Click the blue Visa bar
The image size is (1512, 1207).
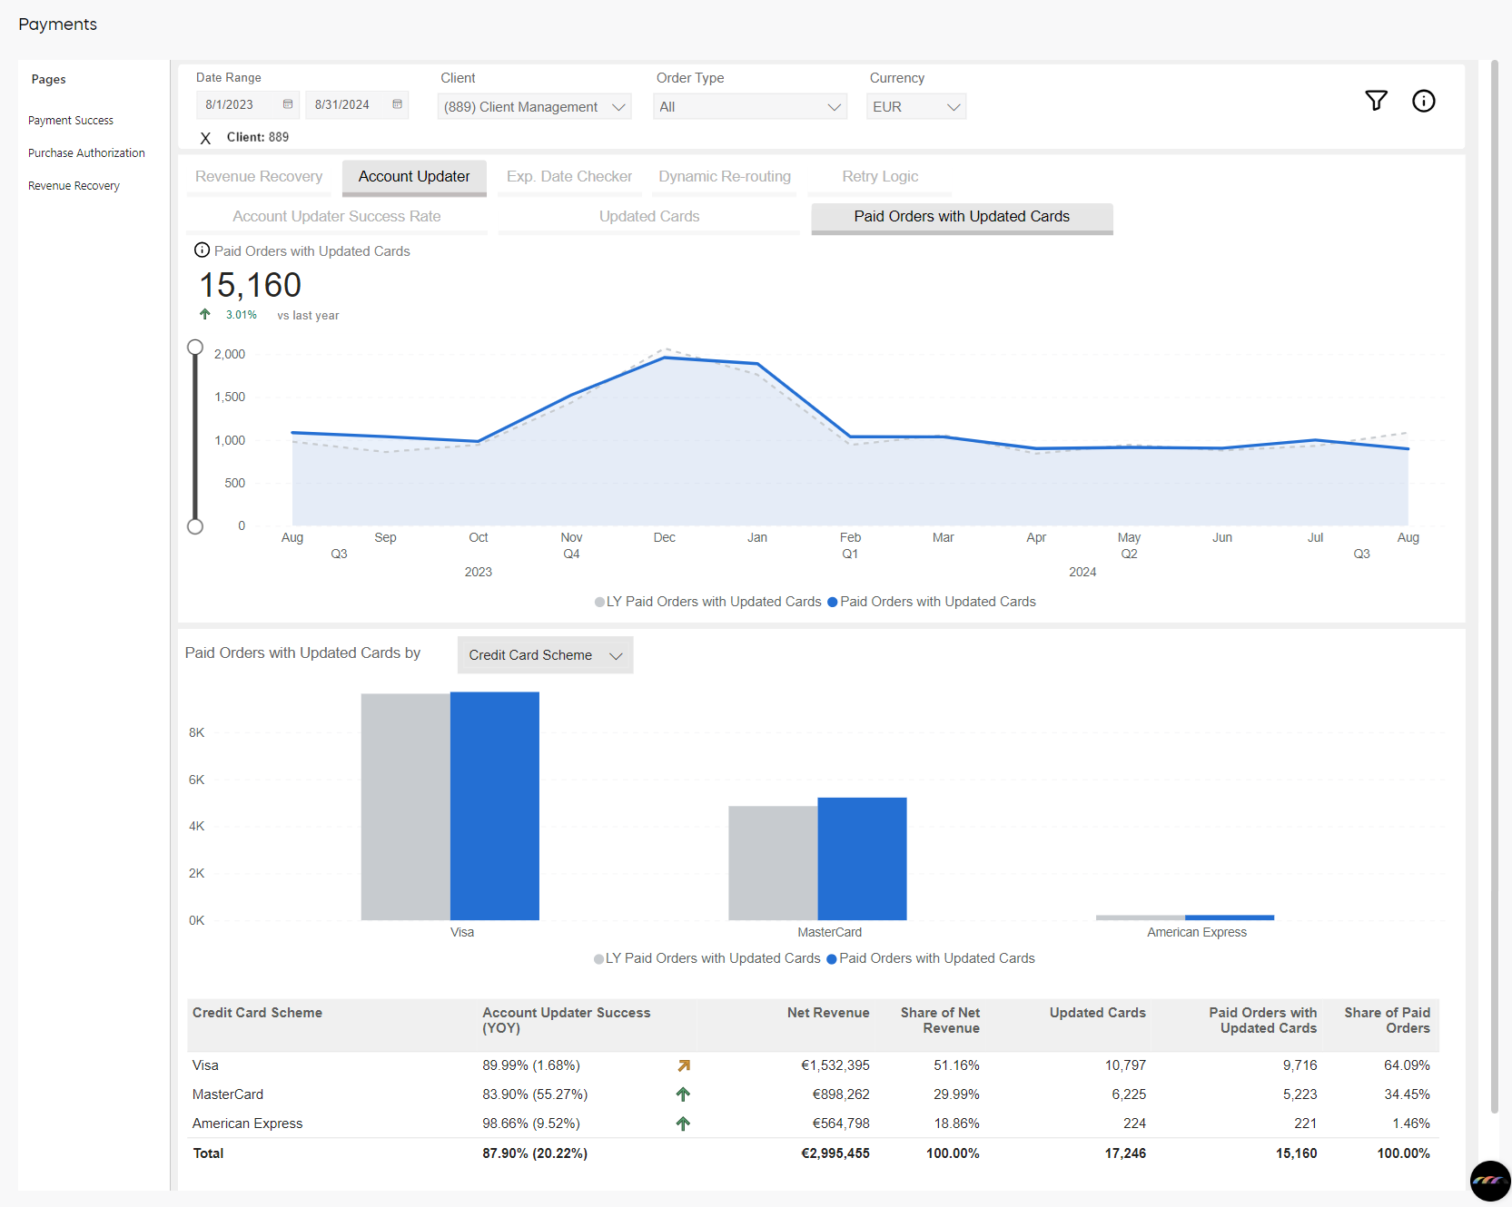495,806
